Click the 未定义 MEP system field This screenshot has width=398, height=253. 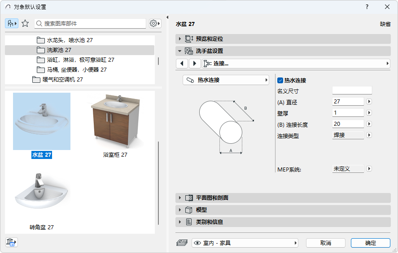pyautogui.click(x=348, y=169)
